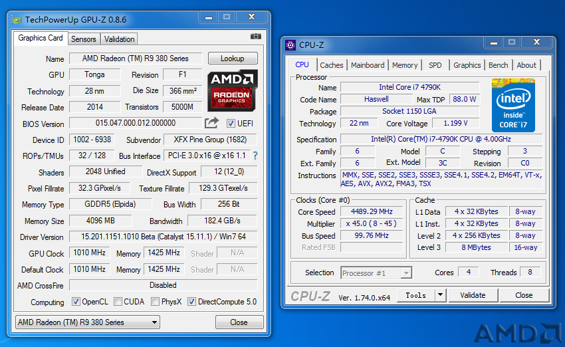Open the Bench tab in CPU-Z

click(x=499, y=65)
